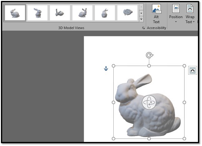Screen dimensions: 202x146
Task: Expand the full 3D Model Views gallery
Action: [x=141, y=19]
